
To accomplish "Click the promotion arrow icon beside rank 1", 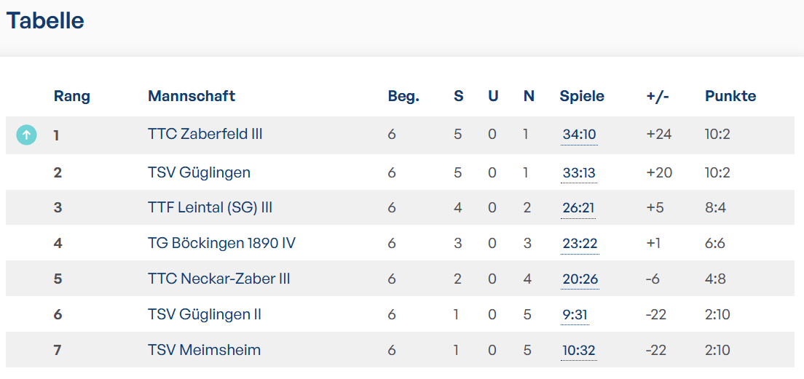I will (27, 135).
